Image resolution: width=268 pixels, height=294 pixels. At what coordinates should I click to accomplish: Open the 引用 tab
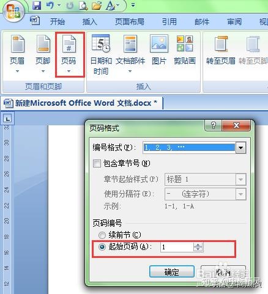[169, 21]
